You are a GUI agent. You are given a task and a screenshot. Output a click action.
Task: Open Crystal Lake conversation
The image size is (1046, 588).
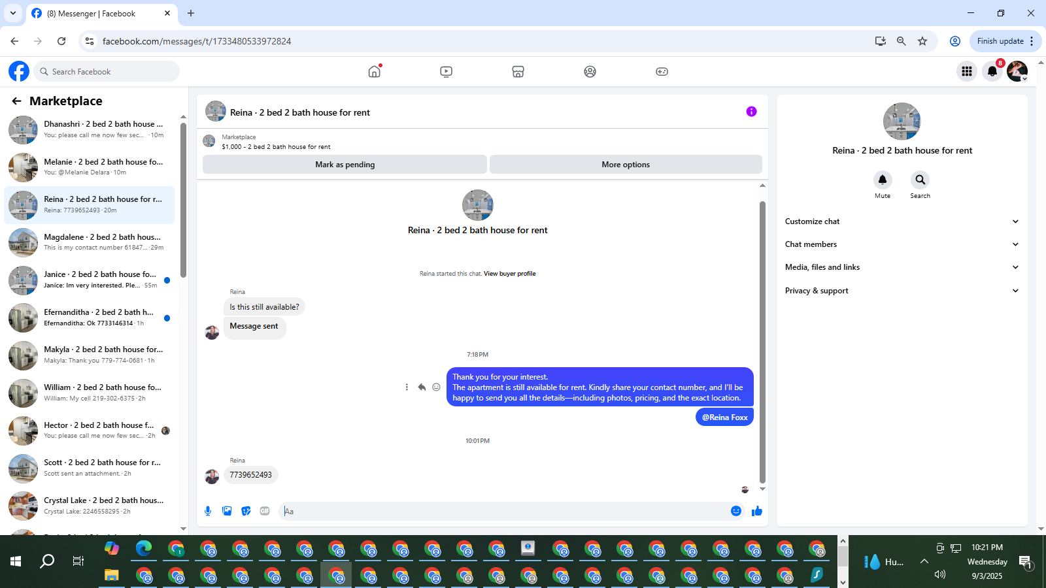click(x=90, y=506)
